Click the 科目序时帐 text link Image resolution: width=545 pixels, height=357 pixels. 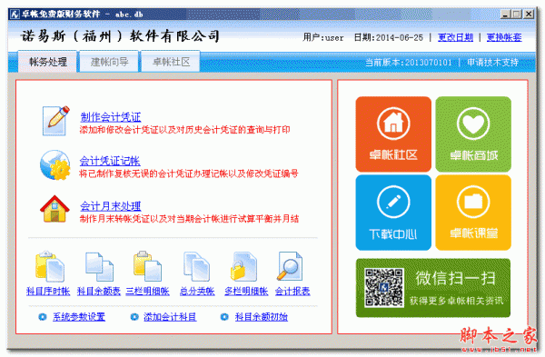tap(48, 291)
